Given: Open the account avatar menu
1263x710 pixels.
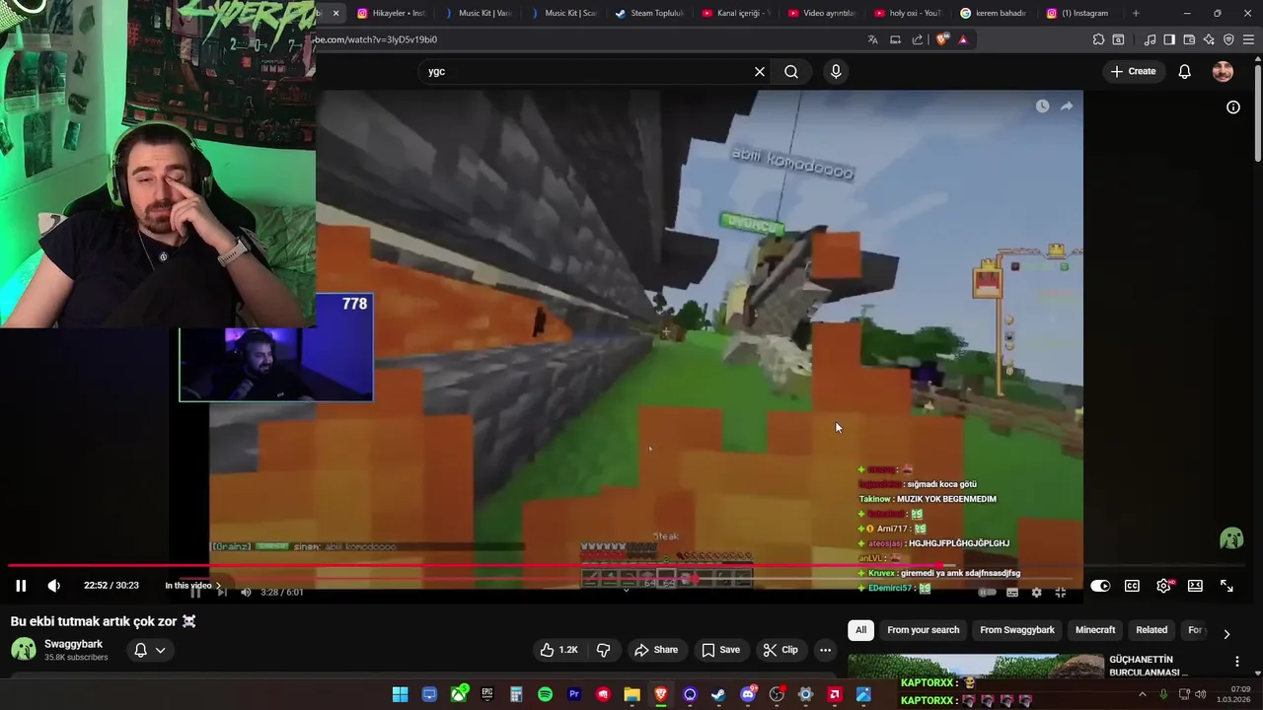Looking at the screenshot, I should point(1223,71).
